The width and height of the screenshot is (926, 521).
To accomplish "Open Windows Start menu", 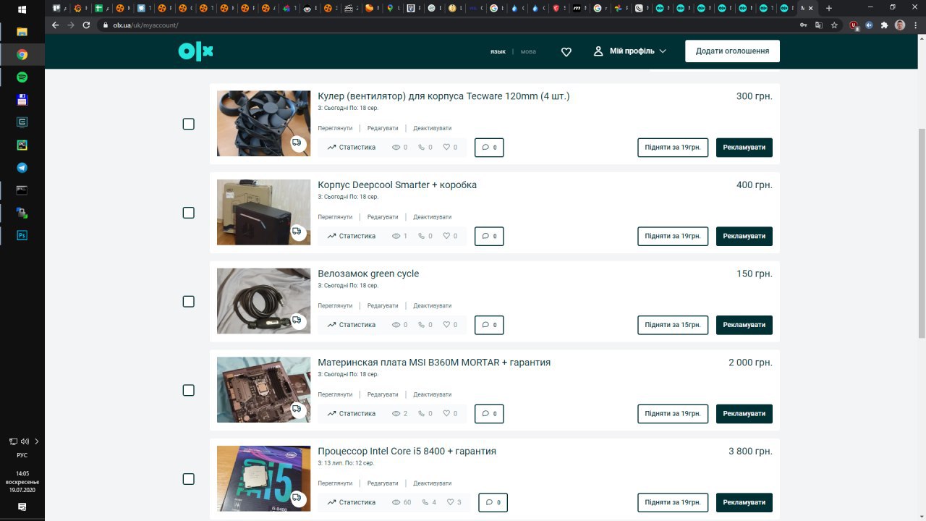I will point(22,10).
